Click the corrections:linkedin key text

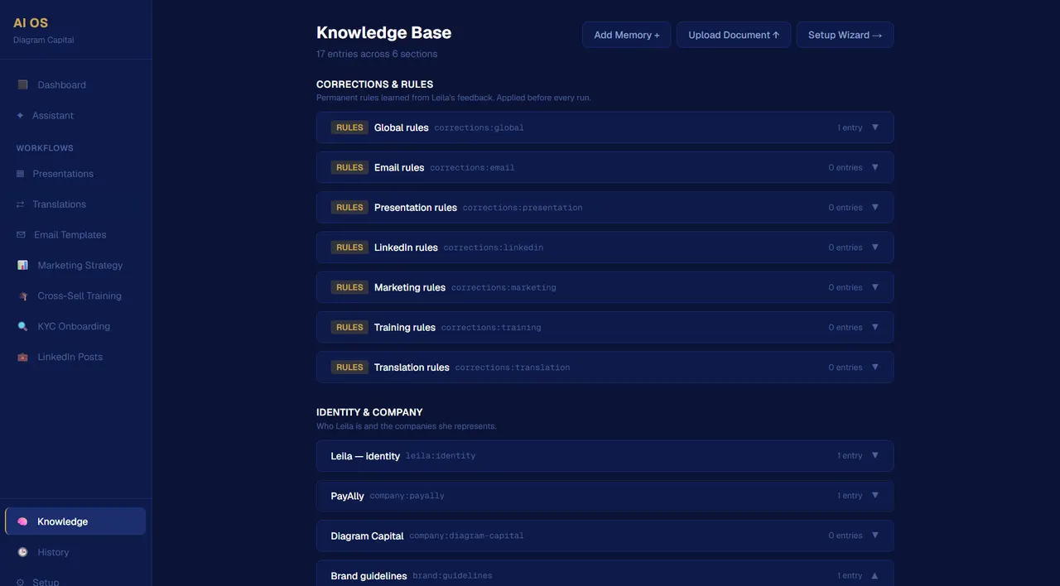point(494,247)
